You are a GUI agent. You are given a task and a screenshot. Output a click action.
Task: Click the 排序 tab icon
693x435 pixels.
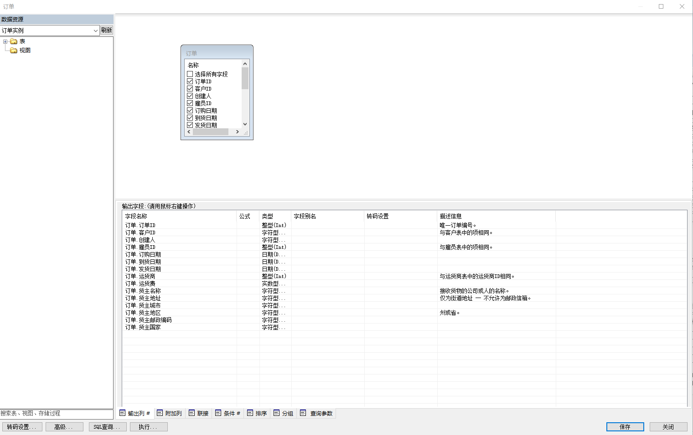(x=250, y=413)
